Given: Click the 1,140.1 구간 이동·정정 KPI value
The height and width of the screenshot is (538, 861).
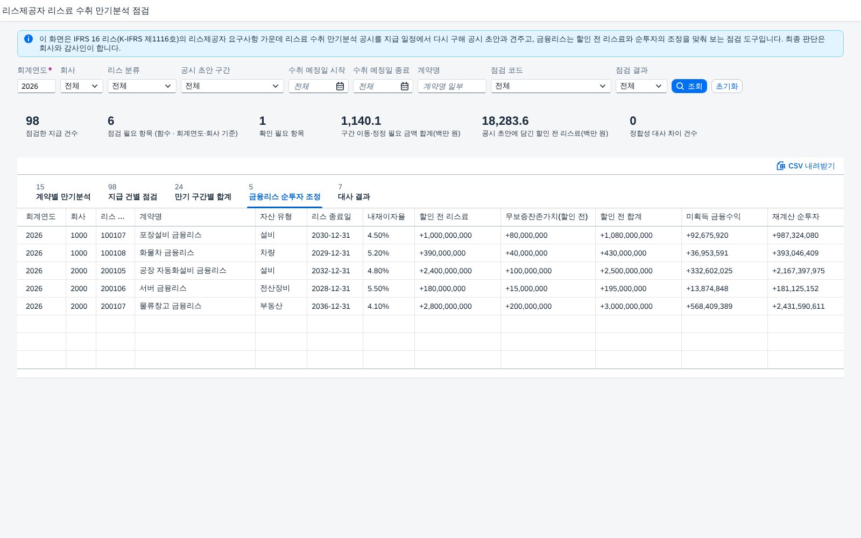Looking at the screenshot, I should (x=361, y=121).
